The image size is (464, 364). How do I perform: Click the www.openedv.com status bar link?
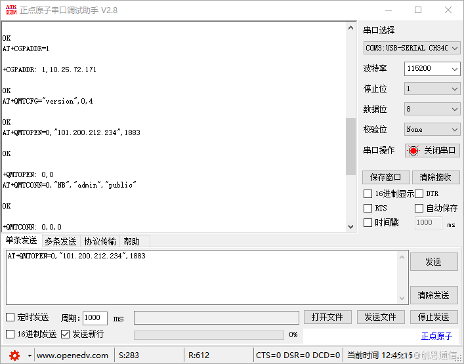pos(72,355)
